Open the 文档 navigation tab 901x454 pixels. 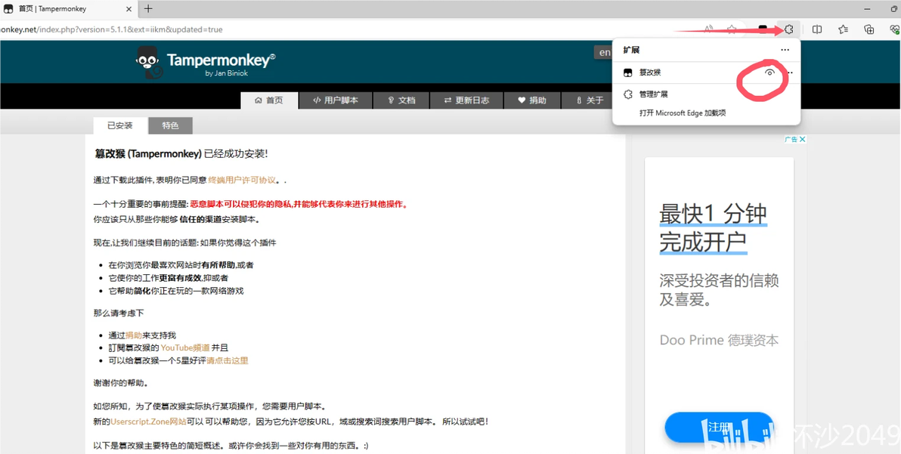tap(401, 100)
